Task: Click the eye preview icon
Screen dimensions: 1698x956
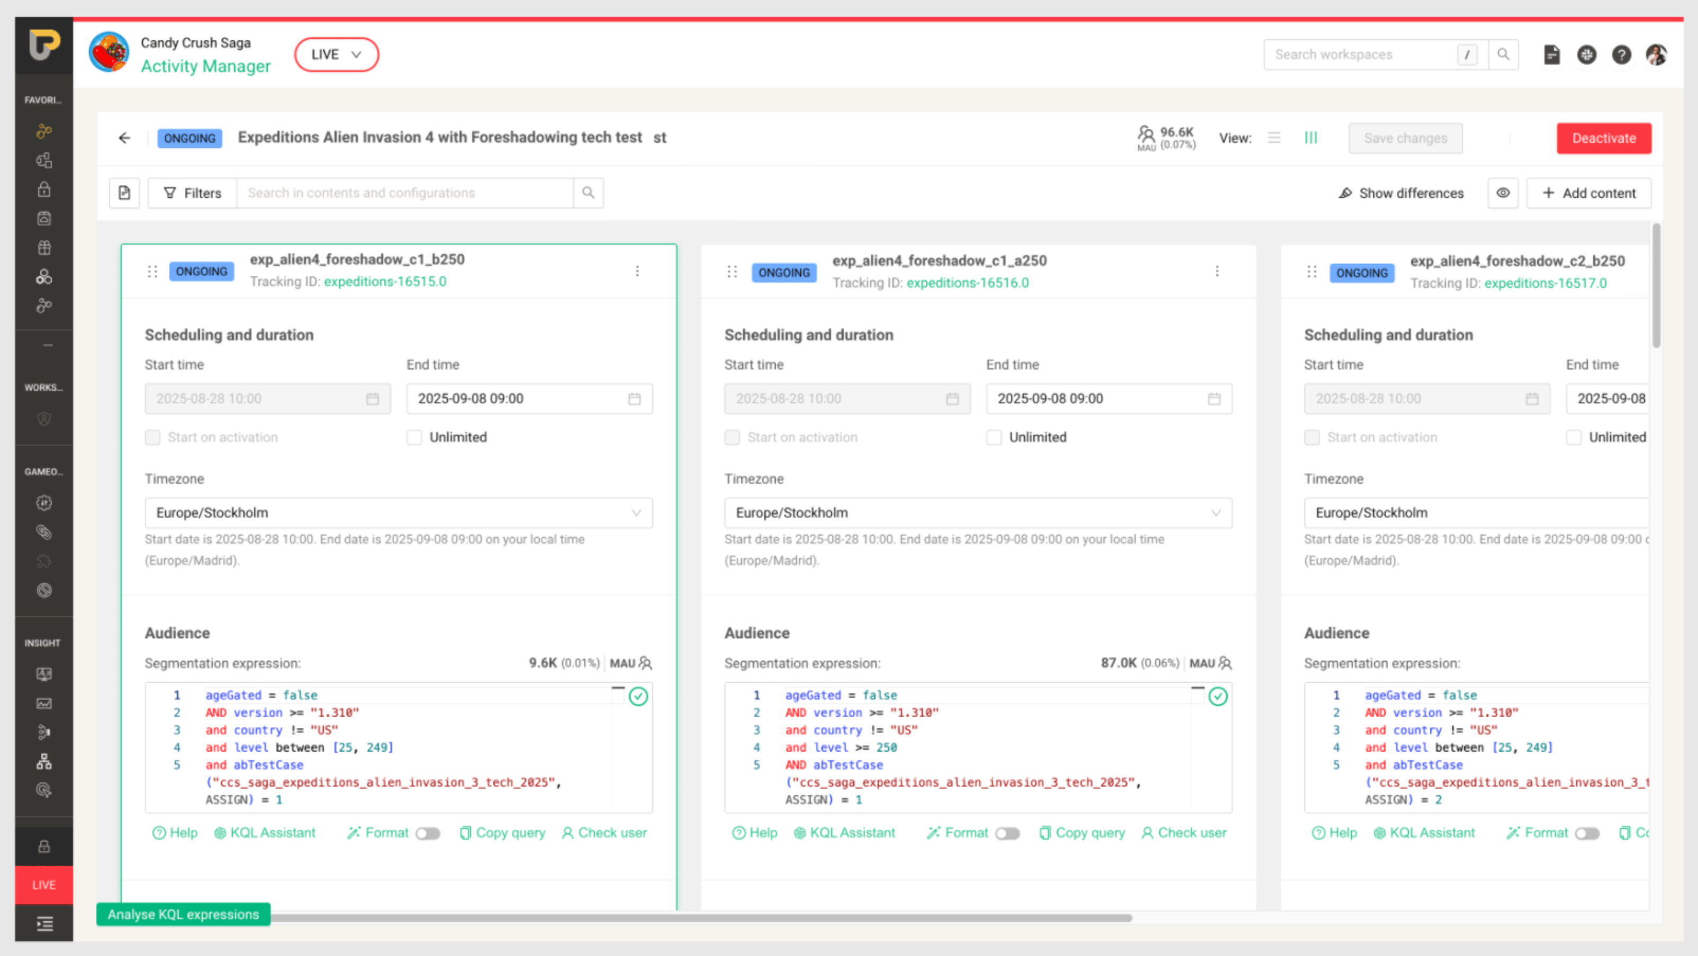Action: coord(1502,193)
